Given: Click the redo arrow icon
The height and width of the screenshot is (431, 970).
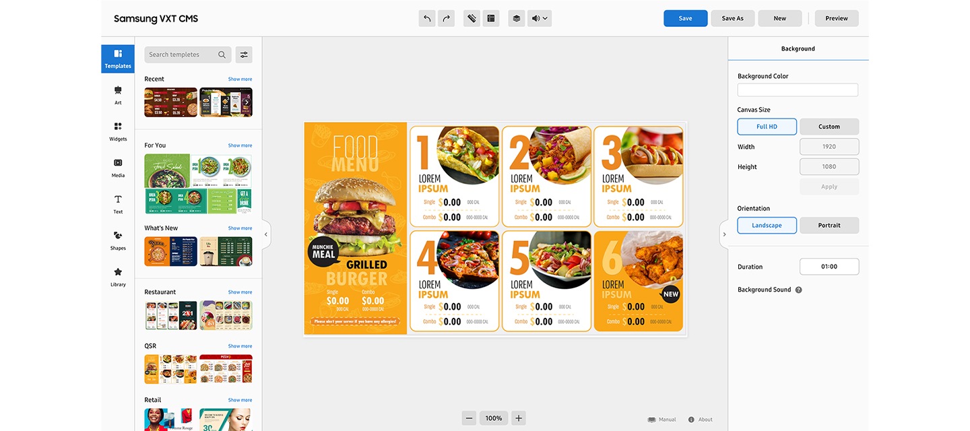Looking at the screenshot, I should [x=446, y=18].
